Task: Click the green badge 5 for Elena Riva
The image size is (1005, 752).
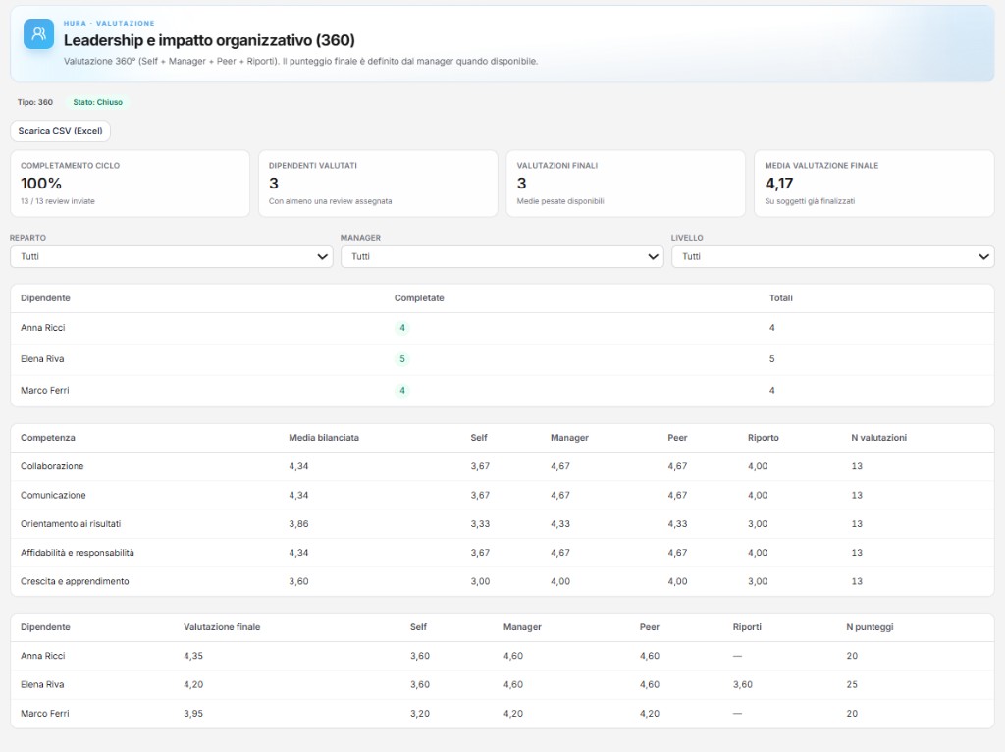Action: 402,359
